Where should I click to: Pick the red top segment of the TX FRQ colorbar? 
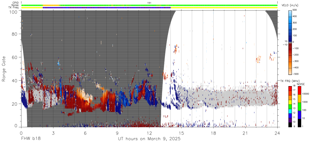(x=290, y=89)
